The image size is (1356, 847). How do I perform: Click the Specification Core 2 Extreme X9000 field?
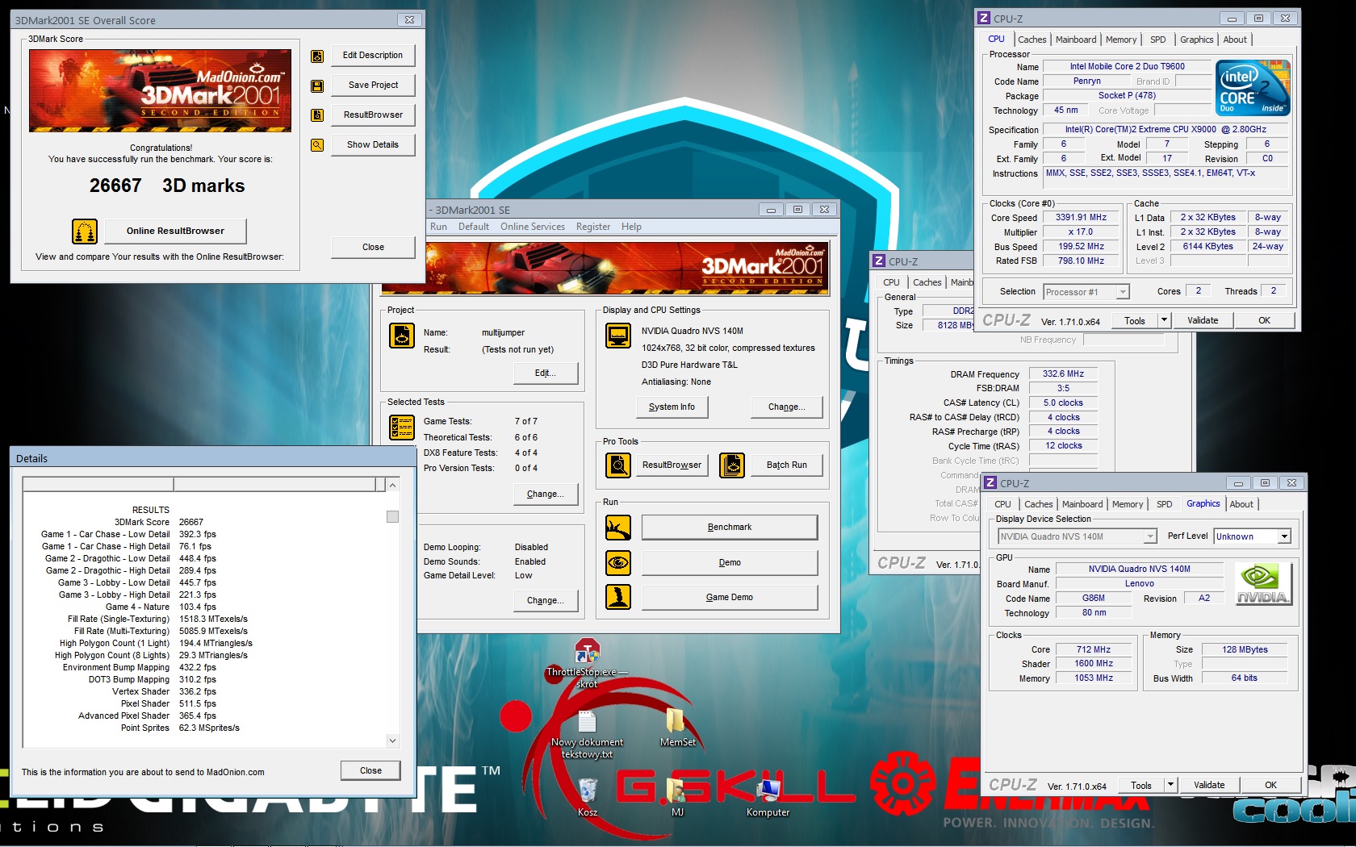pyautogui.click(x=1166, y=130)
